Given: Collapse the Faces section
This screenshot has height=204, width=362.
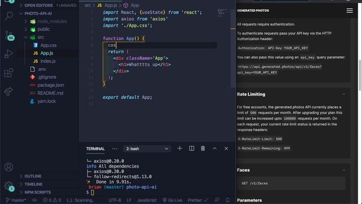Looking at the screenshot, I should 344,170.
